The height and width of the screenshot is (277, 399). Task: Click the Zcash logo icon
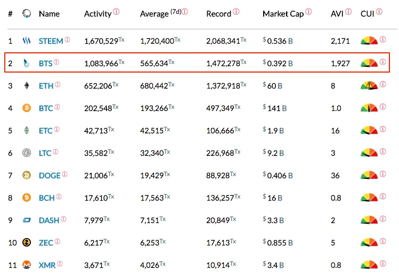[x=27, y=243]
